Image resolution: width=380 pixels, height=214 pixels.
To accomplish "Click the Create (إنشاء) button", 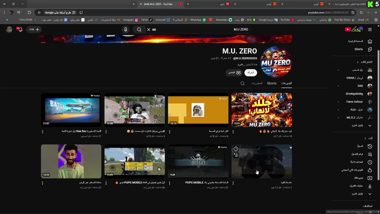I will [34, 29].
